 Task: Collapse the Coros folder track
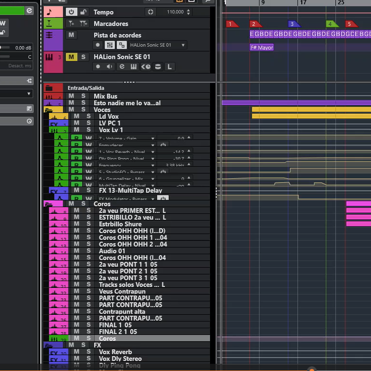[x=49, y=204]
